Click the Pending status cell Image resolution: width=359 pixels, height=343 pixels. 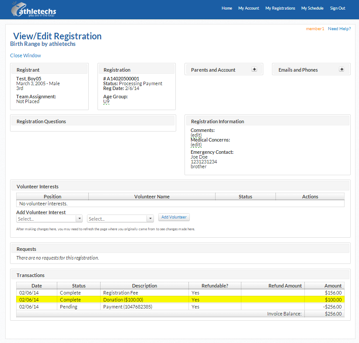[79, 307]
